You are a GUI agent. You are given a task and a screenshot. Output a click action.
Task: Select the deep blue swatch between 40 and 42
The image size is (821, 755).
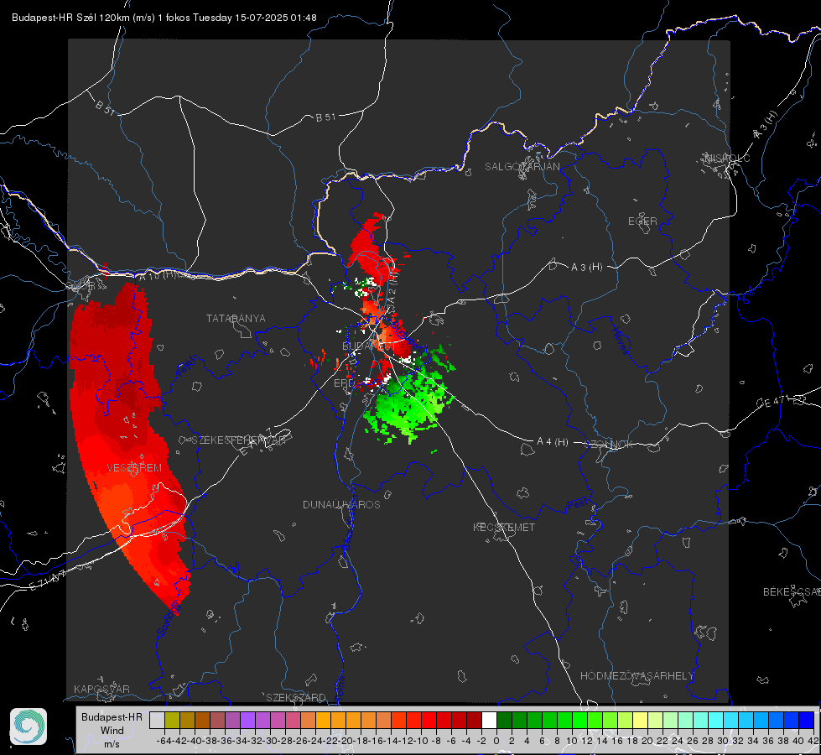pos(807,720)
